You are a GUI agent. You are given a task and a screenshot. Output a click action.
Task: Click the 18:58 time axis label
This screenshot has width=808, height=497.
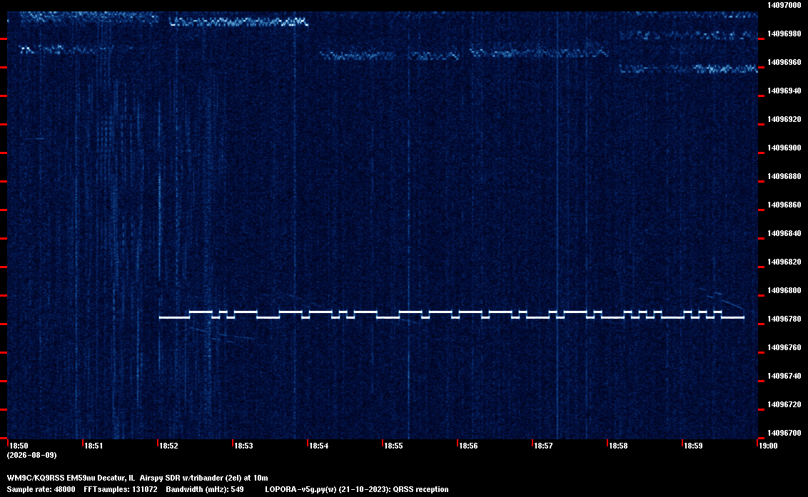[618, 446]
